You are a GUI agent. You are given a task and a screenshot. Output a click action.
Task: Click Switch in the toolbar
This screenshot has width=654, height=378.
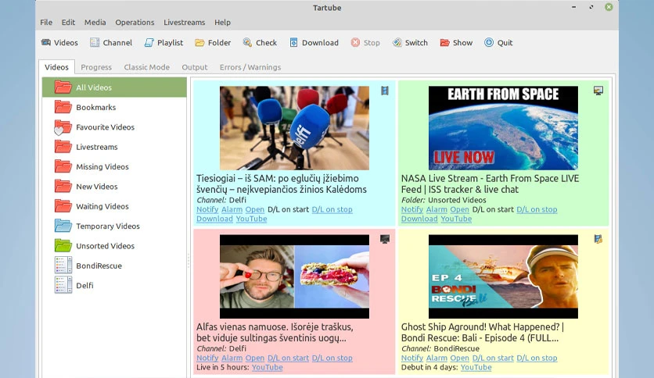pos(410,42)
